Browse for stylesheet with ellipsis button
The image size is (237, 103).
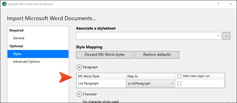tap(226, 36)
